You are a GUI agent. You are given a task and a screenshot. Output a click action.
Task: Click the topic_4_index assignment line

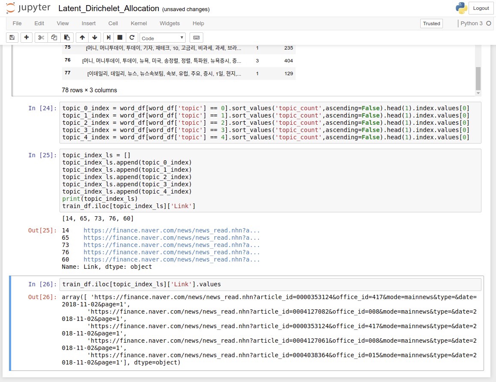pos(266,137)
